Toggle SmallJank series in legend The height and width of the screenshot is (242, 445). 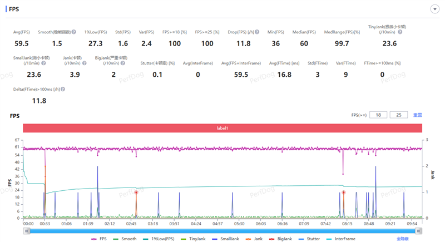[226, 239]
